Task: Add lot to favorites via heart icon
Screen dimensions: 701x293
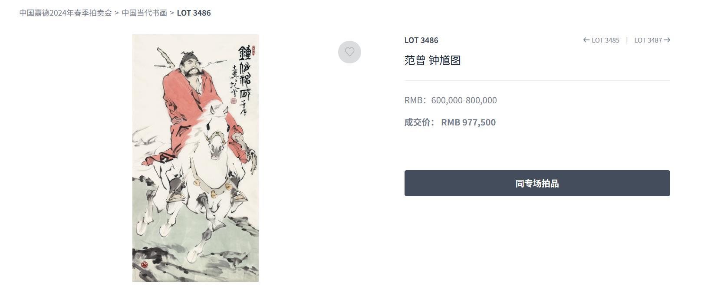Action: (349, 52)
